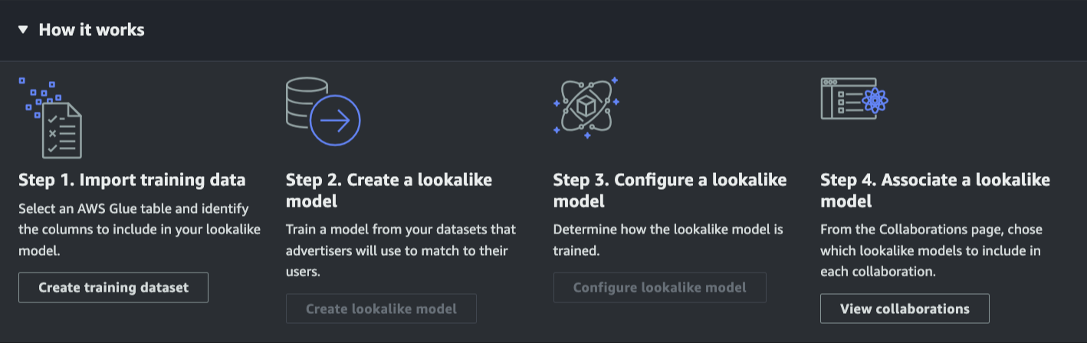Screen dimensions: 1087x343
Task: Click the Configure lookalike model button
Action: pos(659,288)
